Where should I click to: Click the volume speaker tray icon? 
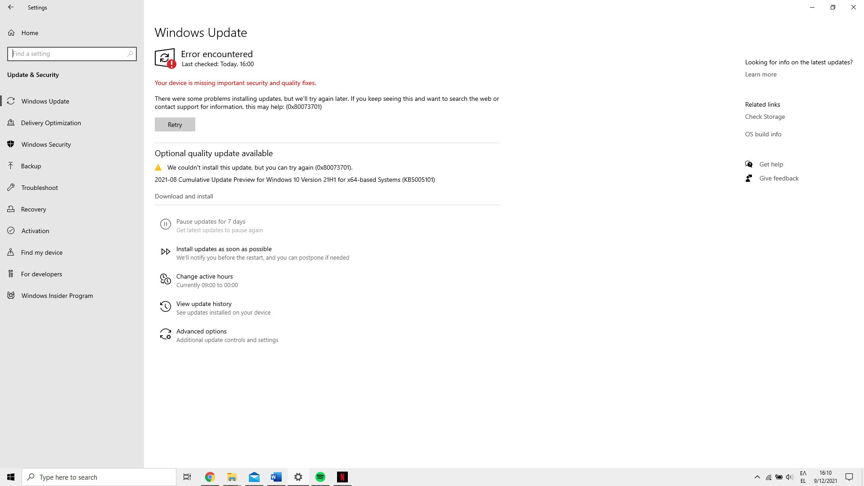(x=789, y=477)
